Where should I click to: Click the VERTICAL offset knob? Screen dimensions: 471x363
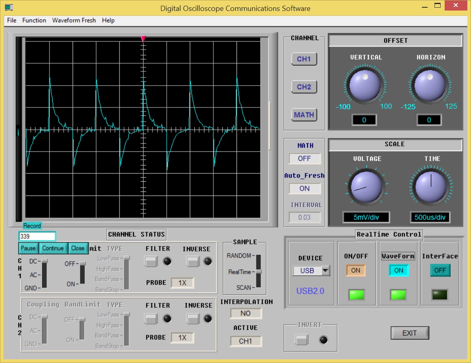(x=365, y=85)
